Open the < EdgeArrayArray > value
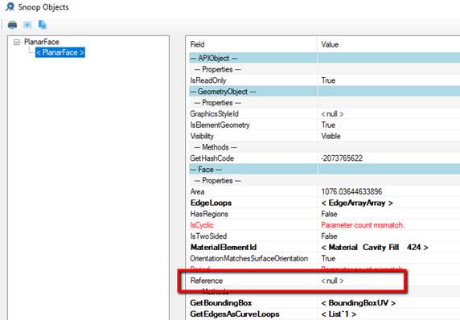Screen dimensions: 460x320 357,203
